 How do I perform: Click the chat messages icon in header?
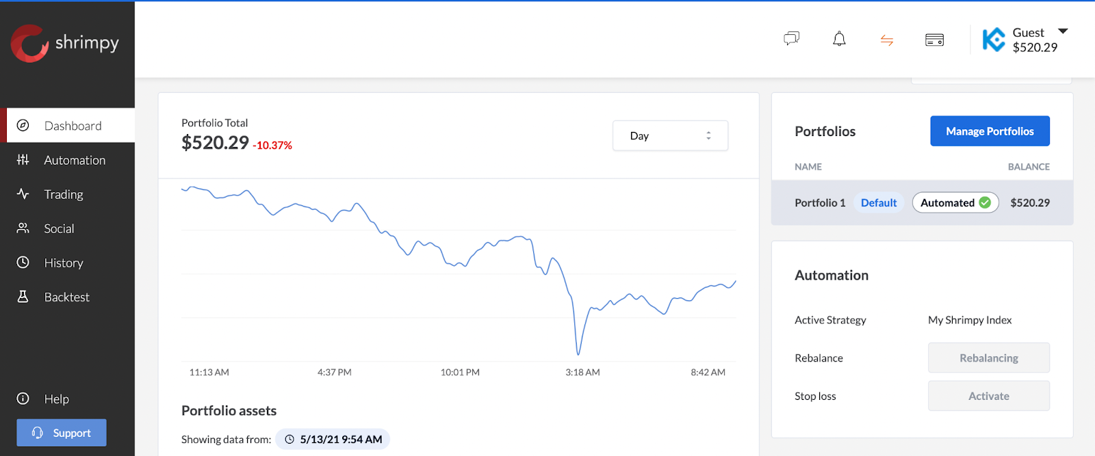791,38
